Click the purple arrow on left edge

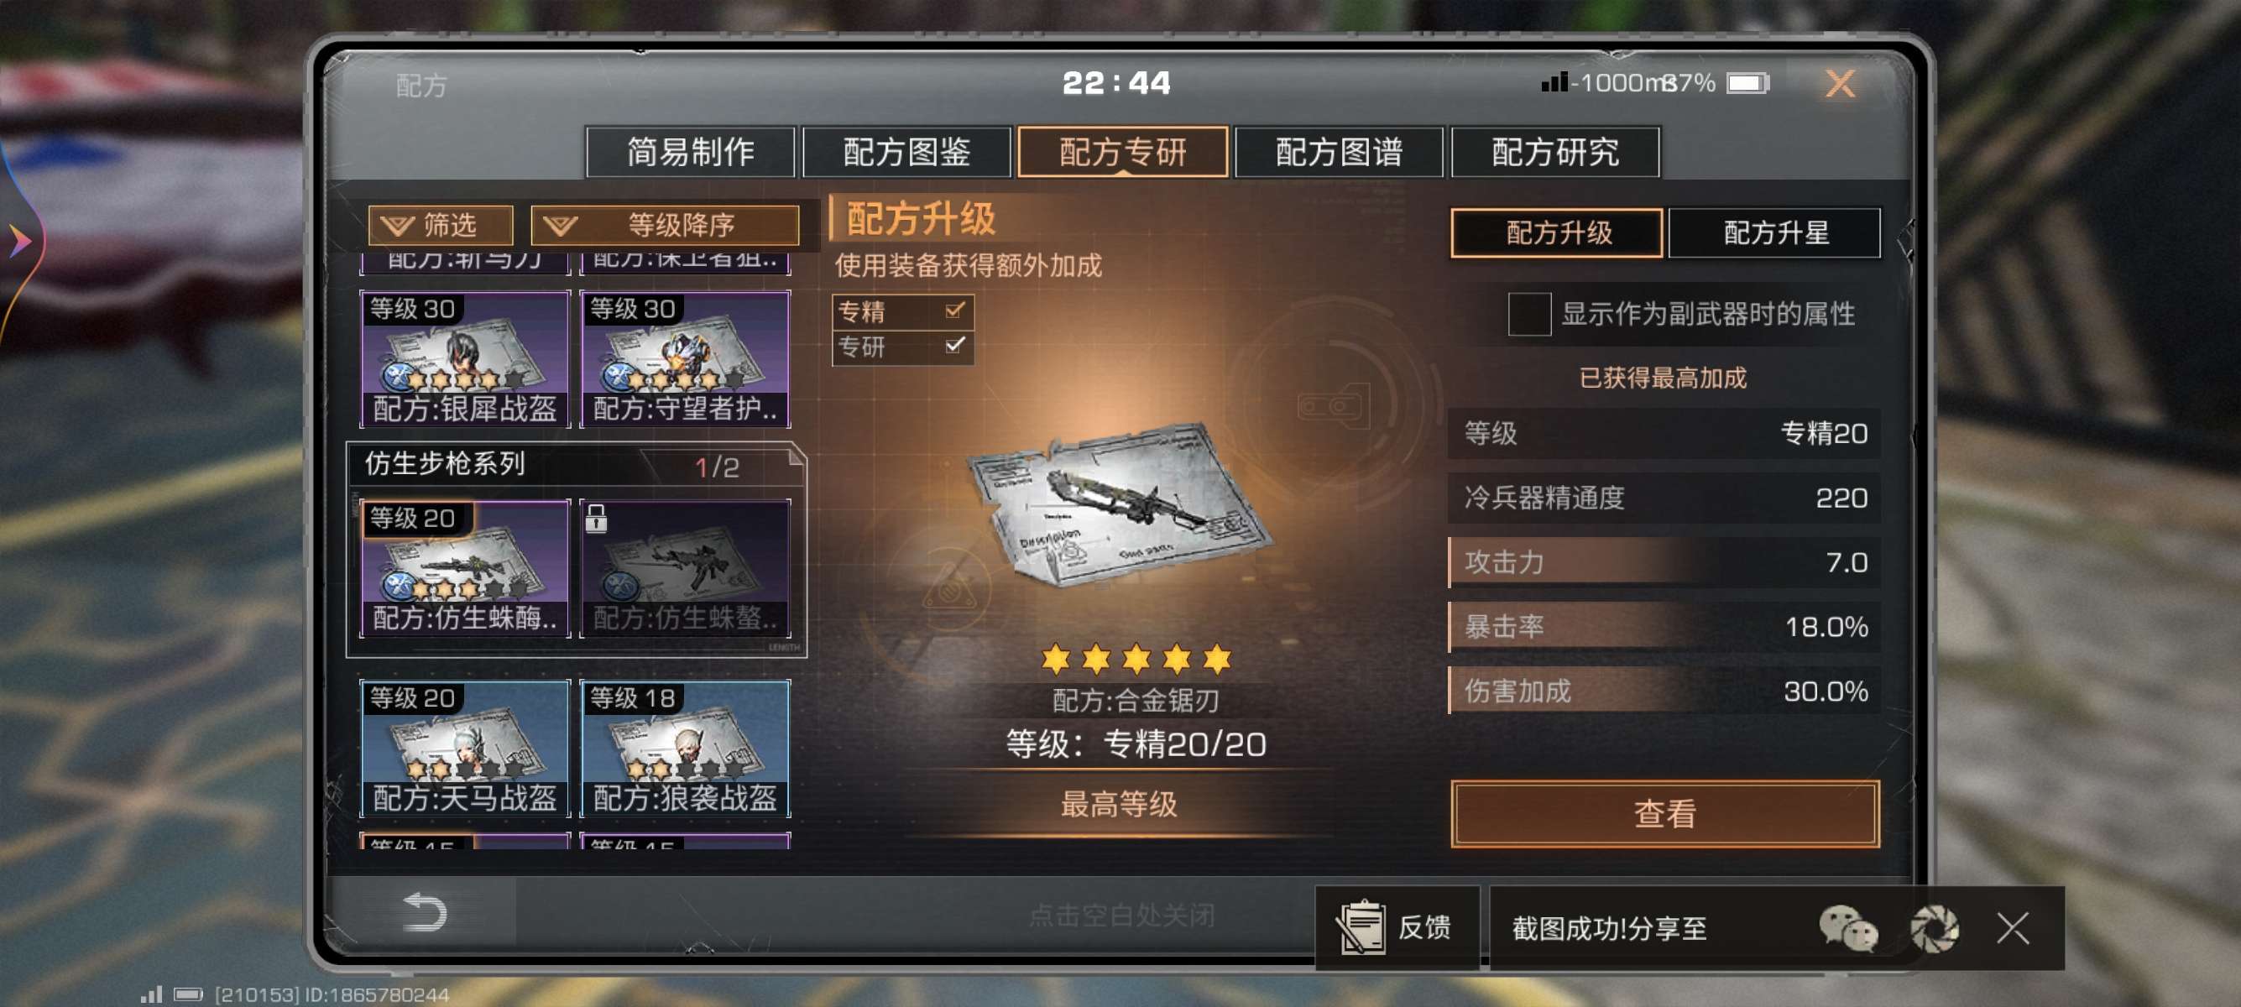point(19,241)
